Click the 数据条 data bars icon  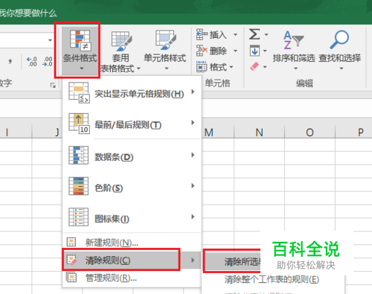(x=79, y=156)
